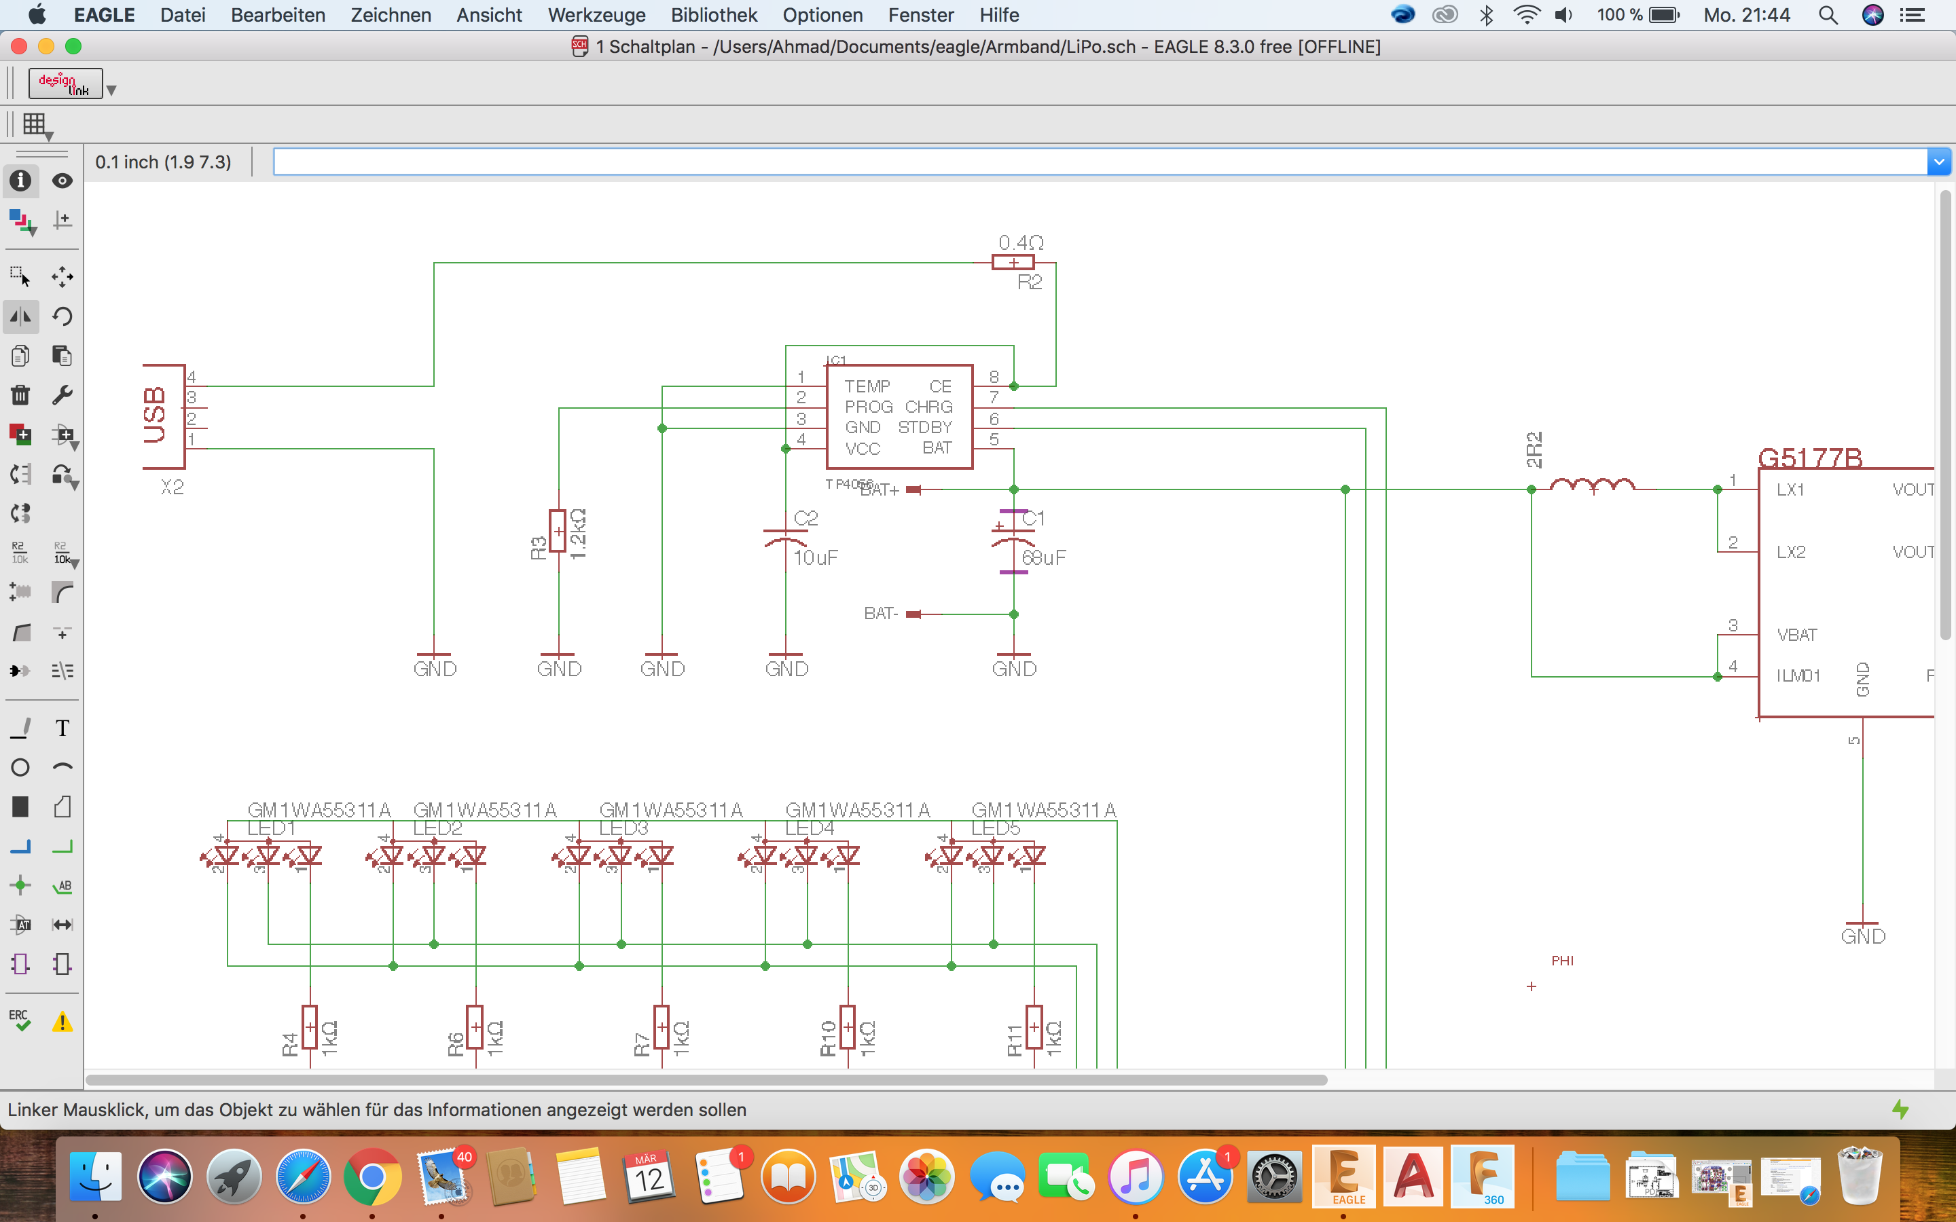The width and height of the screenshot is (1956, 1222).
Task: Select the Polygon tool
Action: [x=62, y=807]
